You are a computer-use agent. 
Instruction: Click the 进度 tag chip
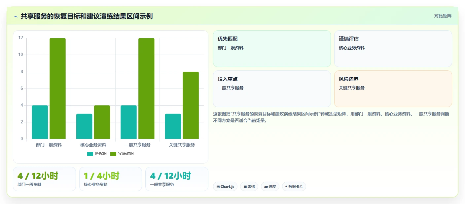tap(270, 187)
